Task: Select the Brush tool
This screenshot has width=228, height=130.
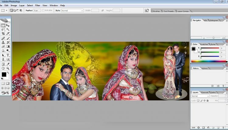Action: click(x=8, y=38)
